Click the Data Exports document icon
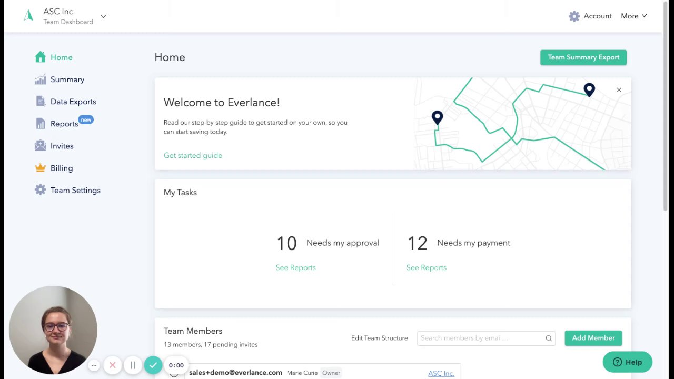The height and width of the screenshot is (379, 674). 41,101
